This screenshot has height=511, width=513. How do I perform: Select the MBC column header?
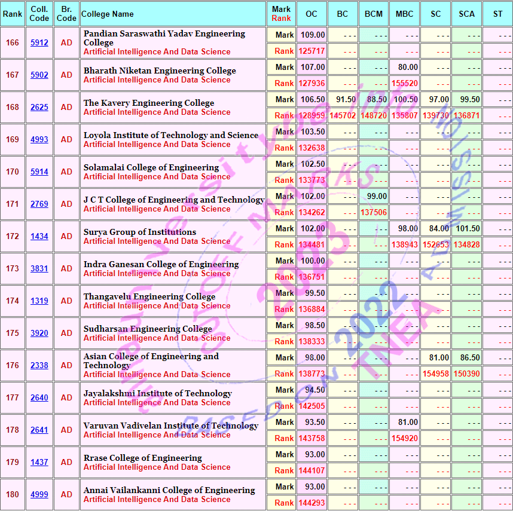point(404,14)
